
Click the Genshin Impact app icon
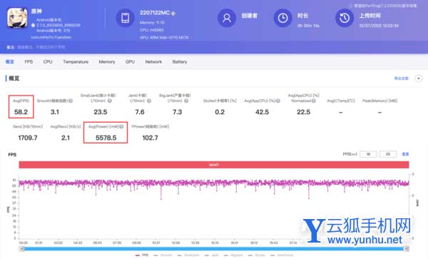click(x=17, y=18)
